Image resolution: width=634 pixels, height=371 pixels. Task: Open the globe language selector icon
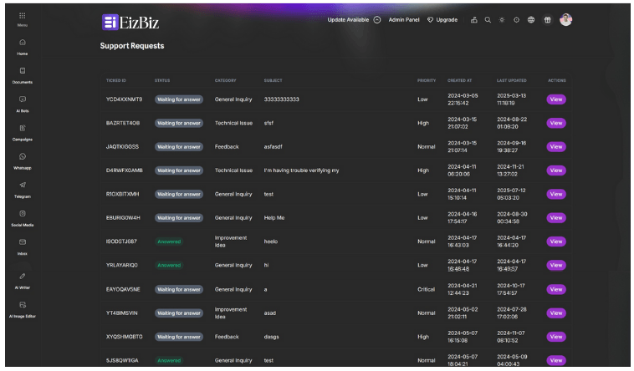tap(530, 20)
